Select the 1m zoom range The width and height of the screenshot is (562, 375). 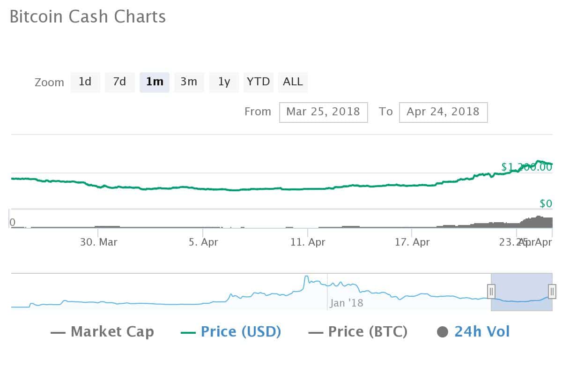(x=155, y=82)
